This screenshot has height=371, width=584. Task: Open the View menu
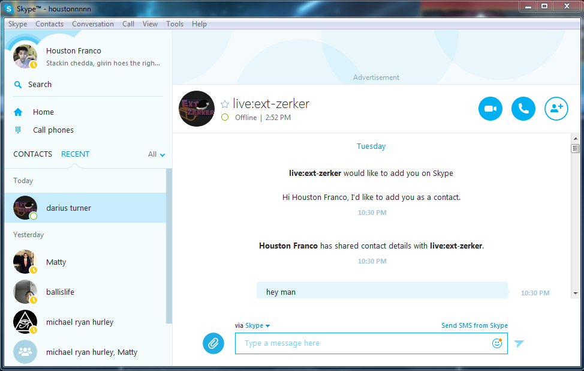coord(150,24)
